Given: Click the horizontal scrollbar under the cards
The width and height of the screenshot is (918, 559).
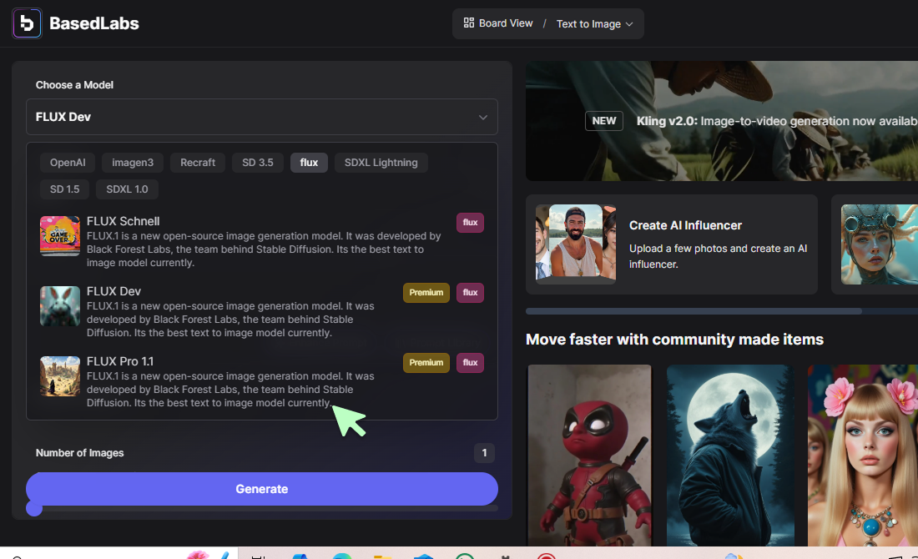Looking at the screenshot, I should pos(694,311).
